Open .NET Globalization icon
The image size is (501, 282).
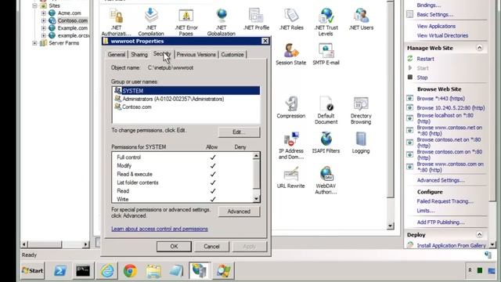click(x=221, y=22)
